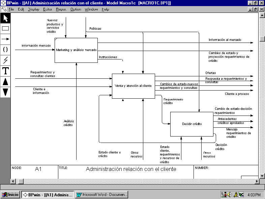Click the 4:03 PM clock
Viewport: 265px width, 199px height.
coord(254,195)
